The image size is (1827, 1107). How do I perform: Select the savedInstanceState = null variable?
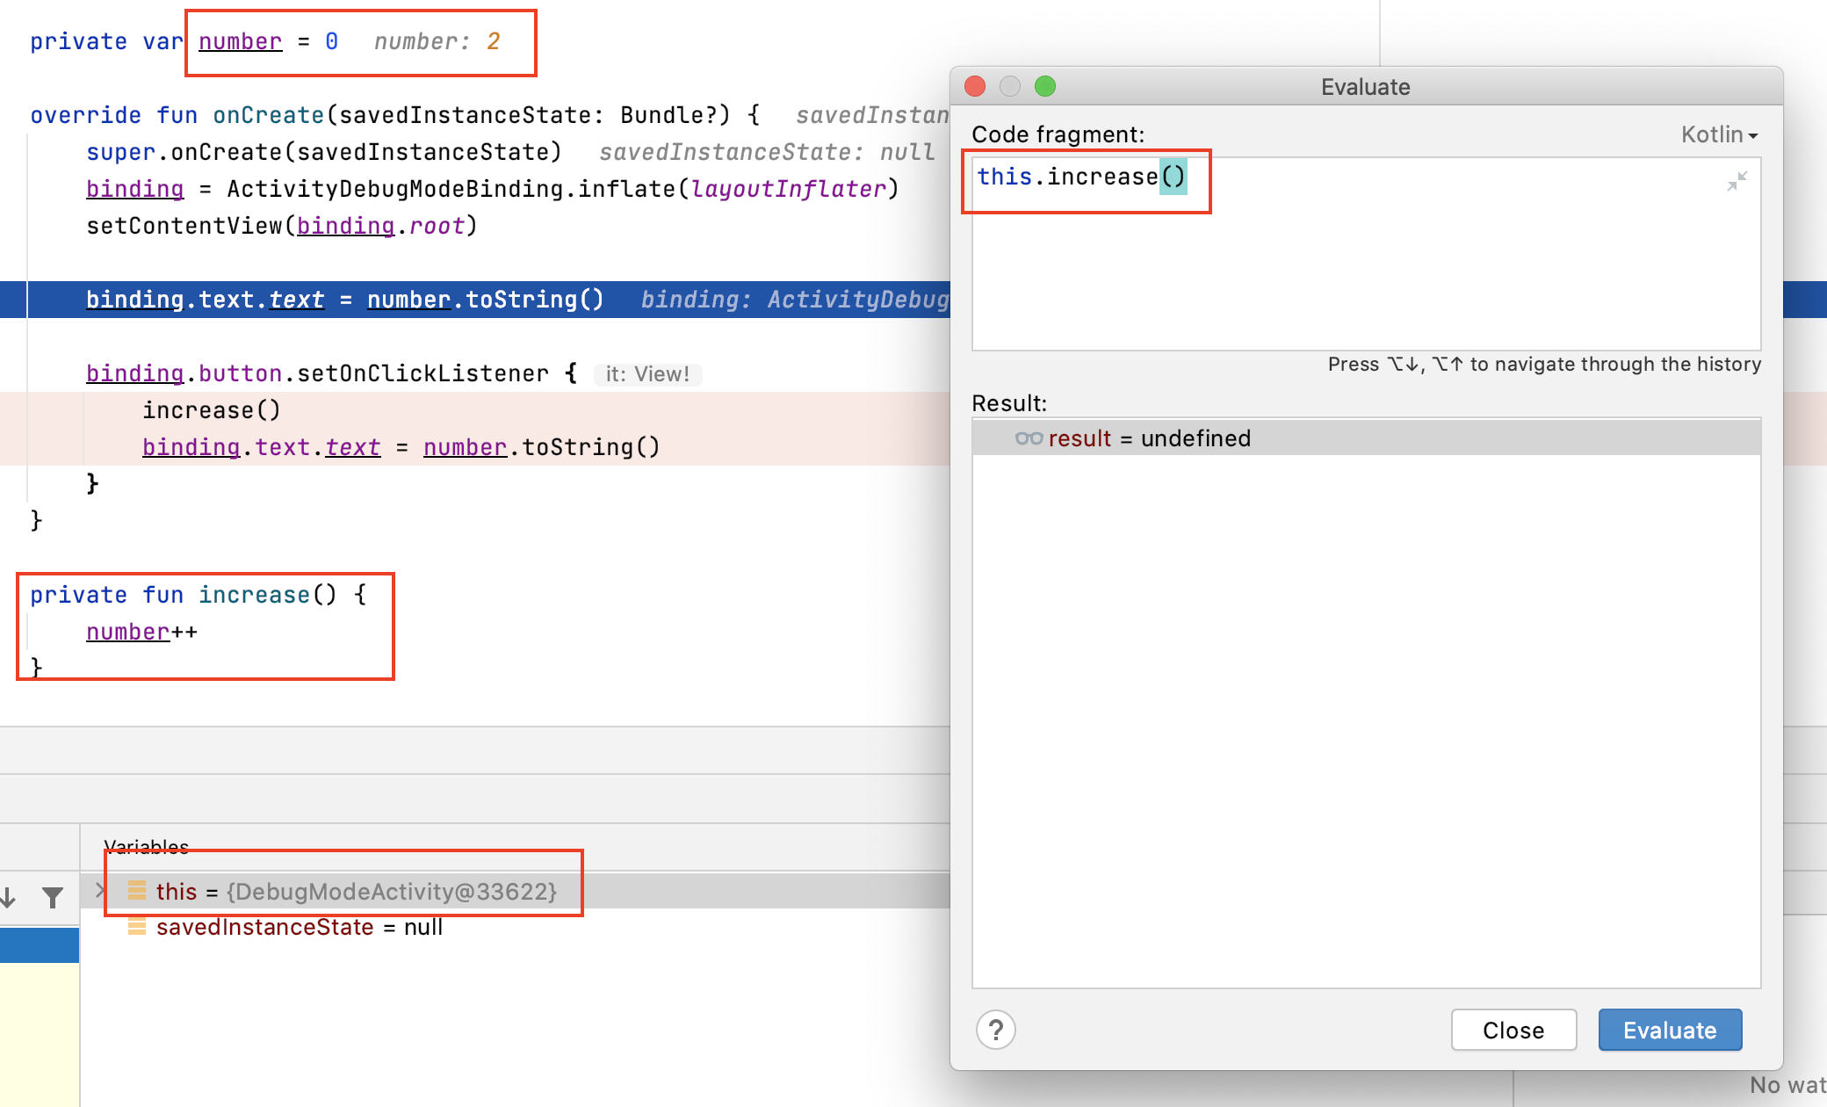click(299, 927)
